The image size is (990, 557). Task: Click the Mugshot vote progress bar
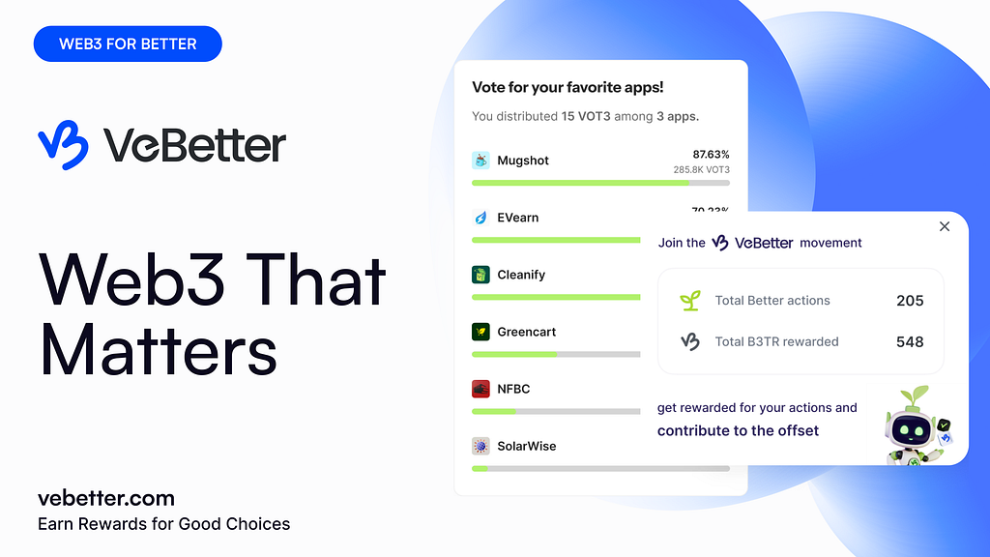click(x=600, y=183)
